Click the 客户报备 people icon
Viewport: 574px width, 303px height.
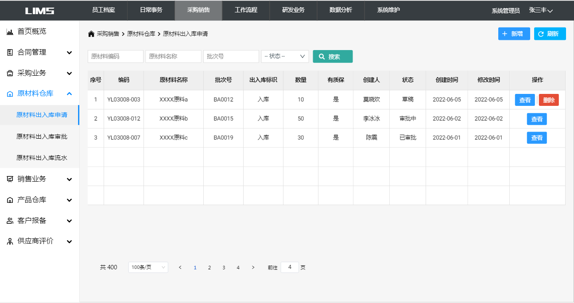10,221
